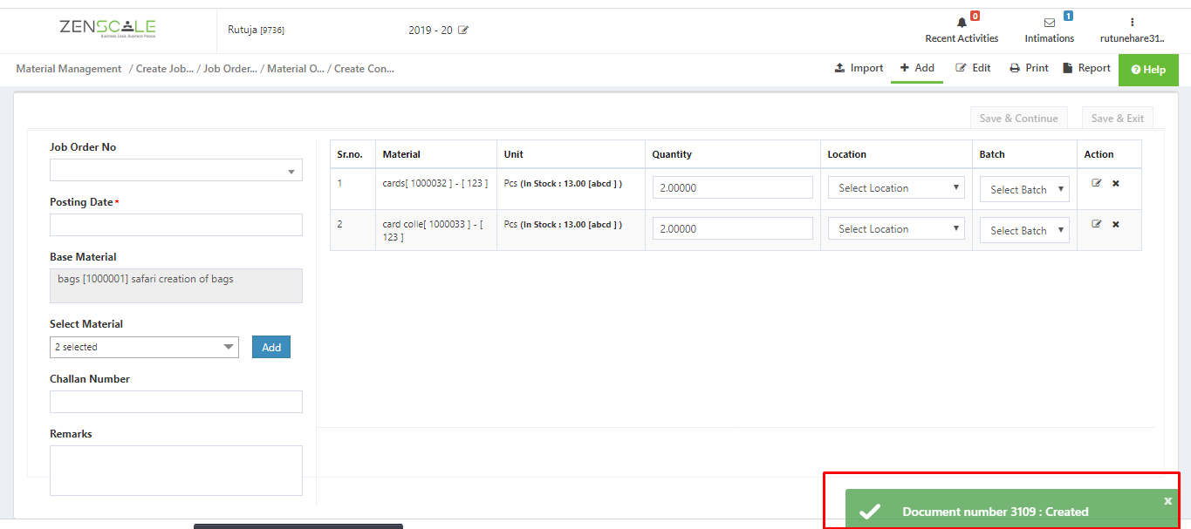The image size is (1191, 529).
Task: Click Create Con... breadcrumb
Action: tap(364, 69)
